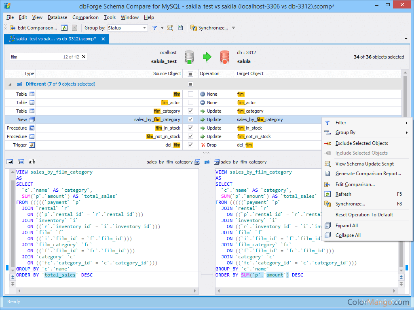Enable the film table checkbox for synchronization
This screenshot has height=310, width=414.
[191, 94]
